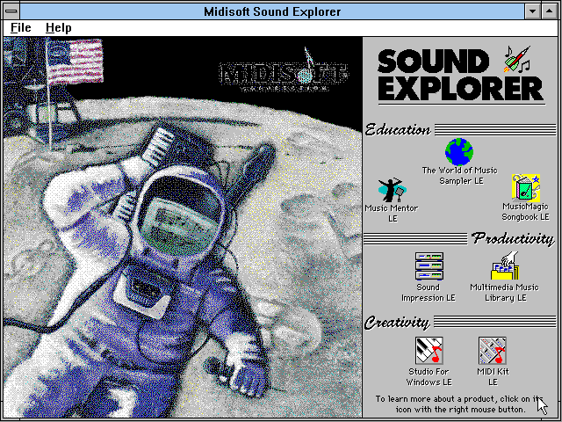Click the Education section heading
Viewport: 562px width, 422px height.
398,129
